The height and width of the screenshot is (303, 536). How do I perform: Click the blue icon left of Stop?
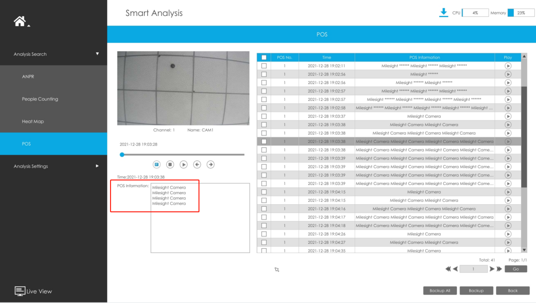157,165
